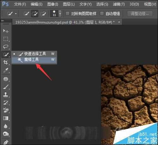
Task: Select the Spot Healing Brush tool
Action: 6,79
